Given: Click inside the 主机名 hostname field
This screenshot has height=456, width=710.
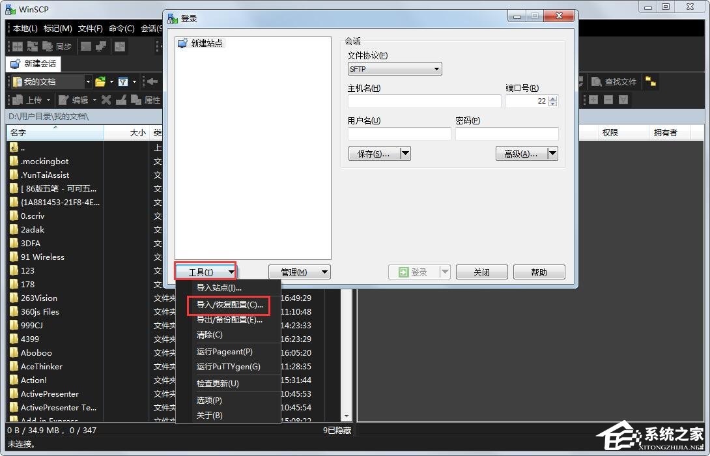Looking at the screenshot, I should [x=423, y=102].
